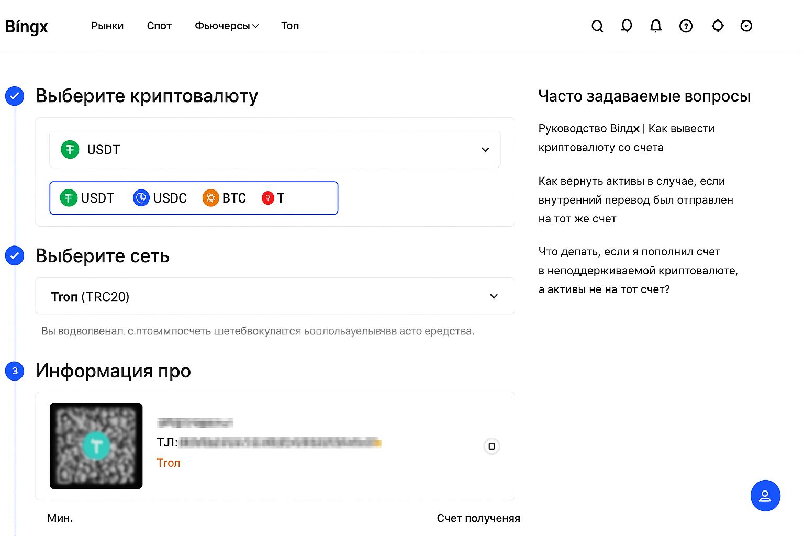Open the Tron (TRC20) network dropdown
The height and width of the screenshot is (536, 804).
(275, 296)
